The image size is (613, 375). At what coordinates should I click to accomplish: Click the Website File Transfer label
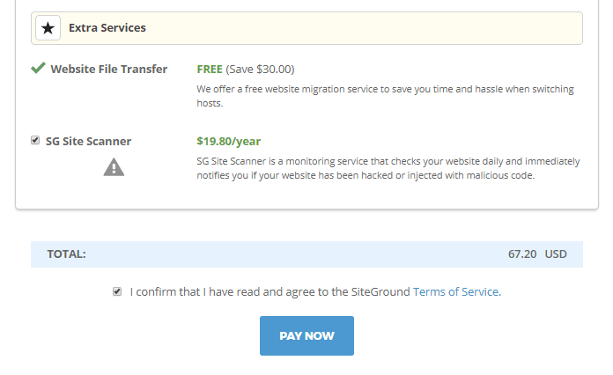[x=109, y=70]
